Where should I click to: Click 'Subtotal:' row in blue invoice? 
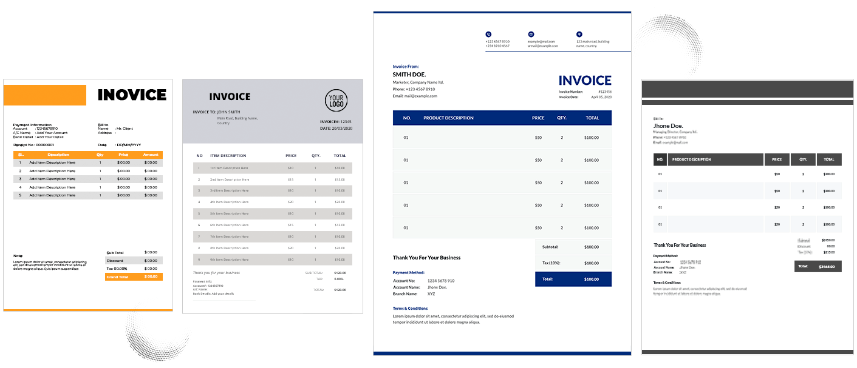tap(573, 247)
